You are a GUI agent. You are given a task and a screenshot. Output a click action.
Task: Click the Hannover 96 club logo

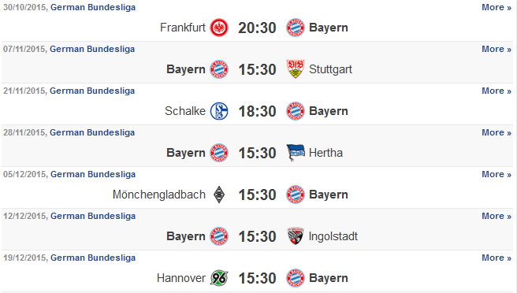pyautogui.click(x=219, y=278)
